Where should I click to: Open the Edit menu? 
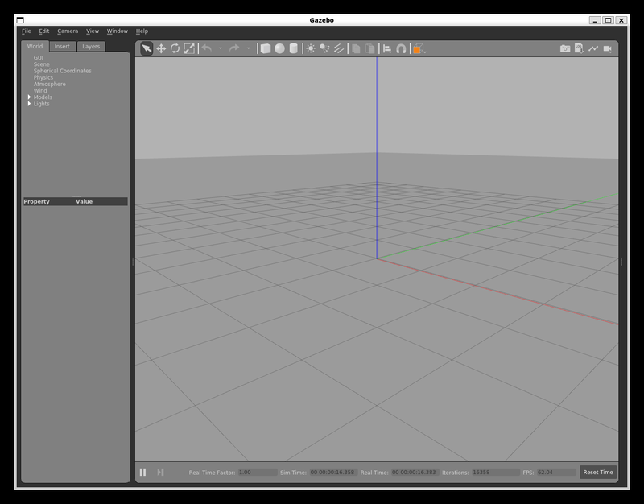click(44, 31)
